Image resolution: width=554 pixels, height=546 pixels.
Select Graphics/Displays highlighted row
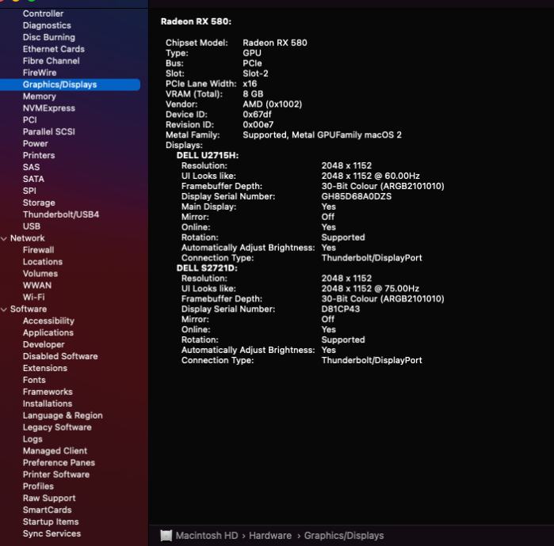pyautogui.click(x=70, y=85)
